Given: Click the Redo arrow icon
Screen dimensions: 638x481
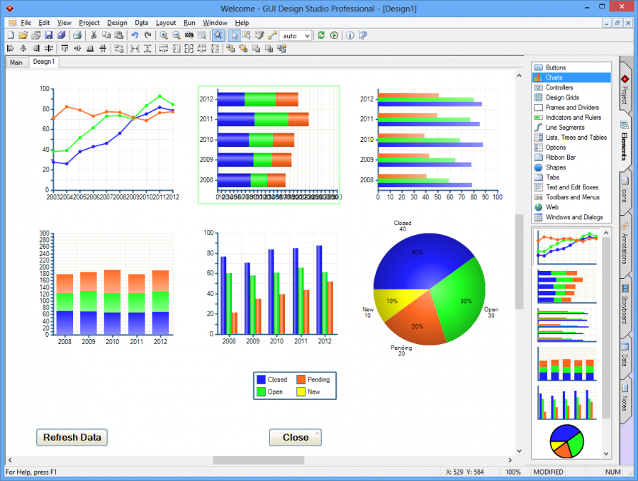Looking at the screenshot, I should 147,35.
